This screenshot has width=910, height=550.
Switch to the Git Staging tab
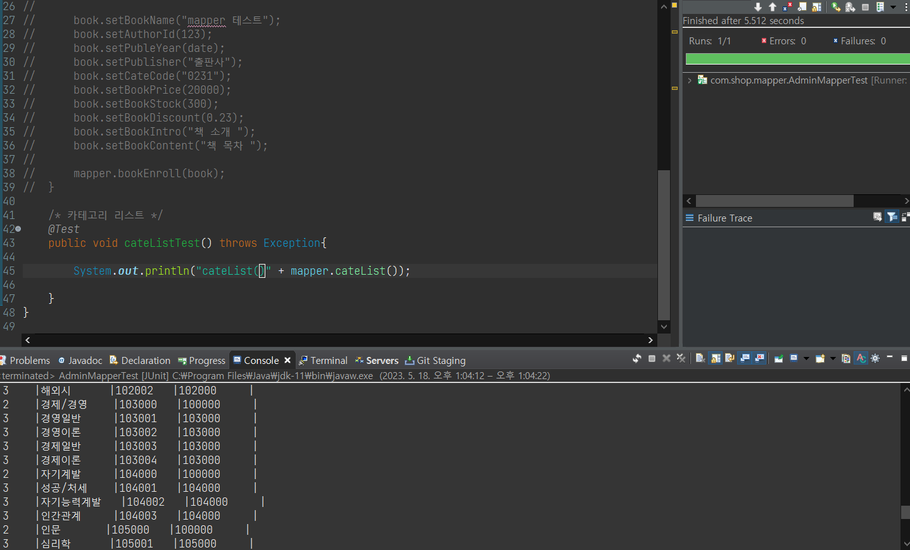[x=436, y=360]
